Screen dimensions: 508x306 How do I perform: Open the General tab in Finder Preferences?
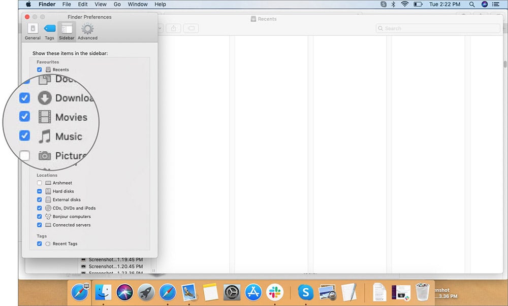pos(32,30)
